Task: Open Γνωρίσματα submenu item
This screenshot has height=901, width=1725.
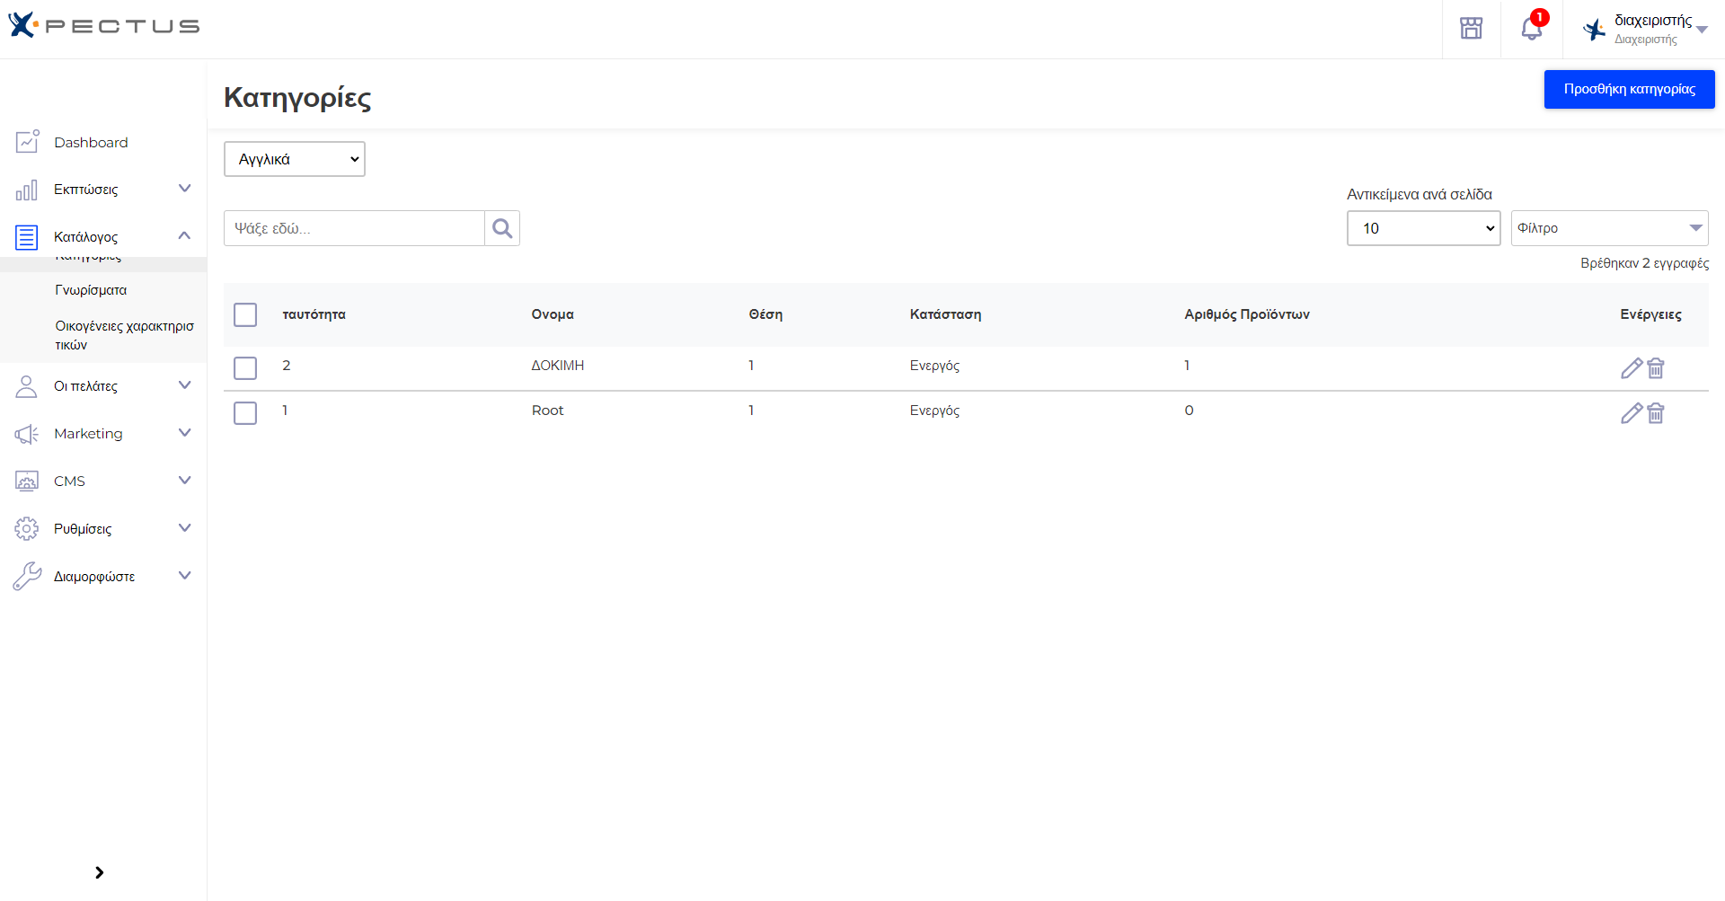Action: (x=91, y=290)
